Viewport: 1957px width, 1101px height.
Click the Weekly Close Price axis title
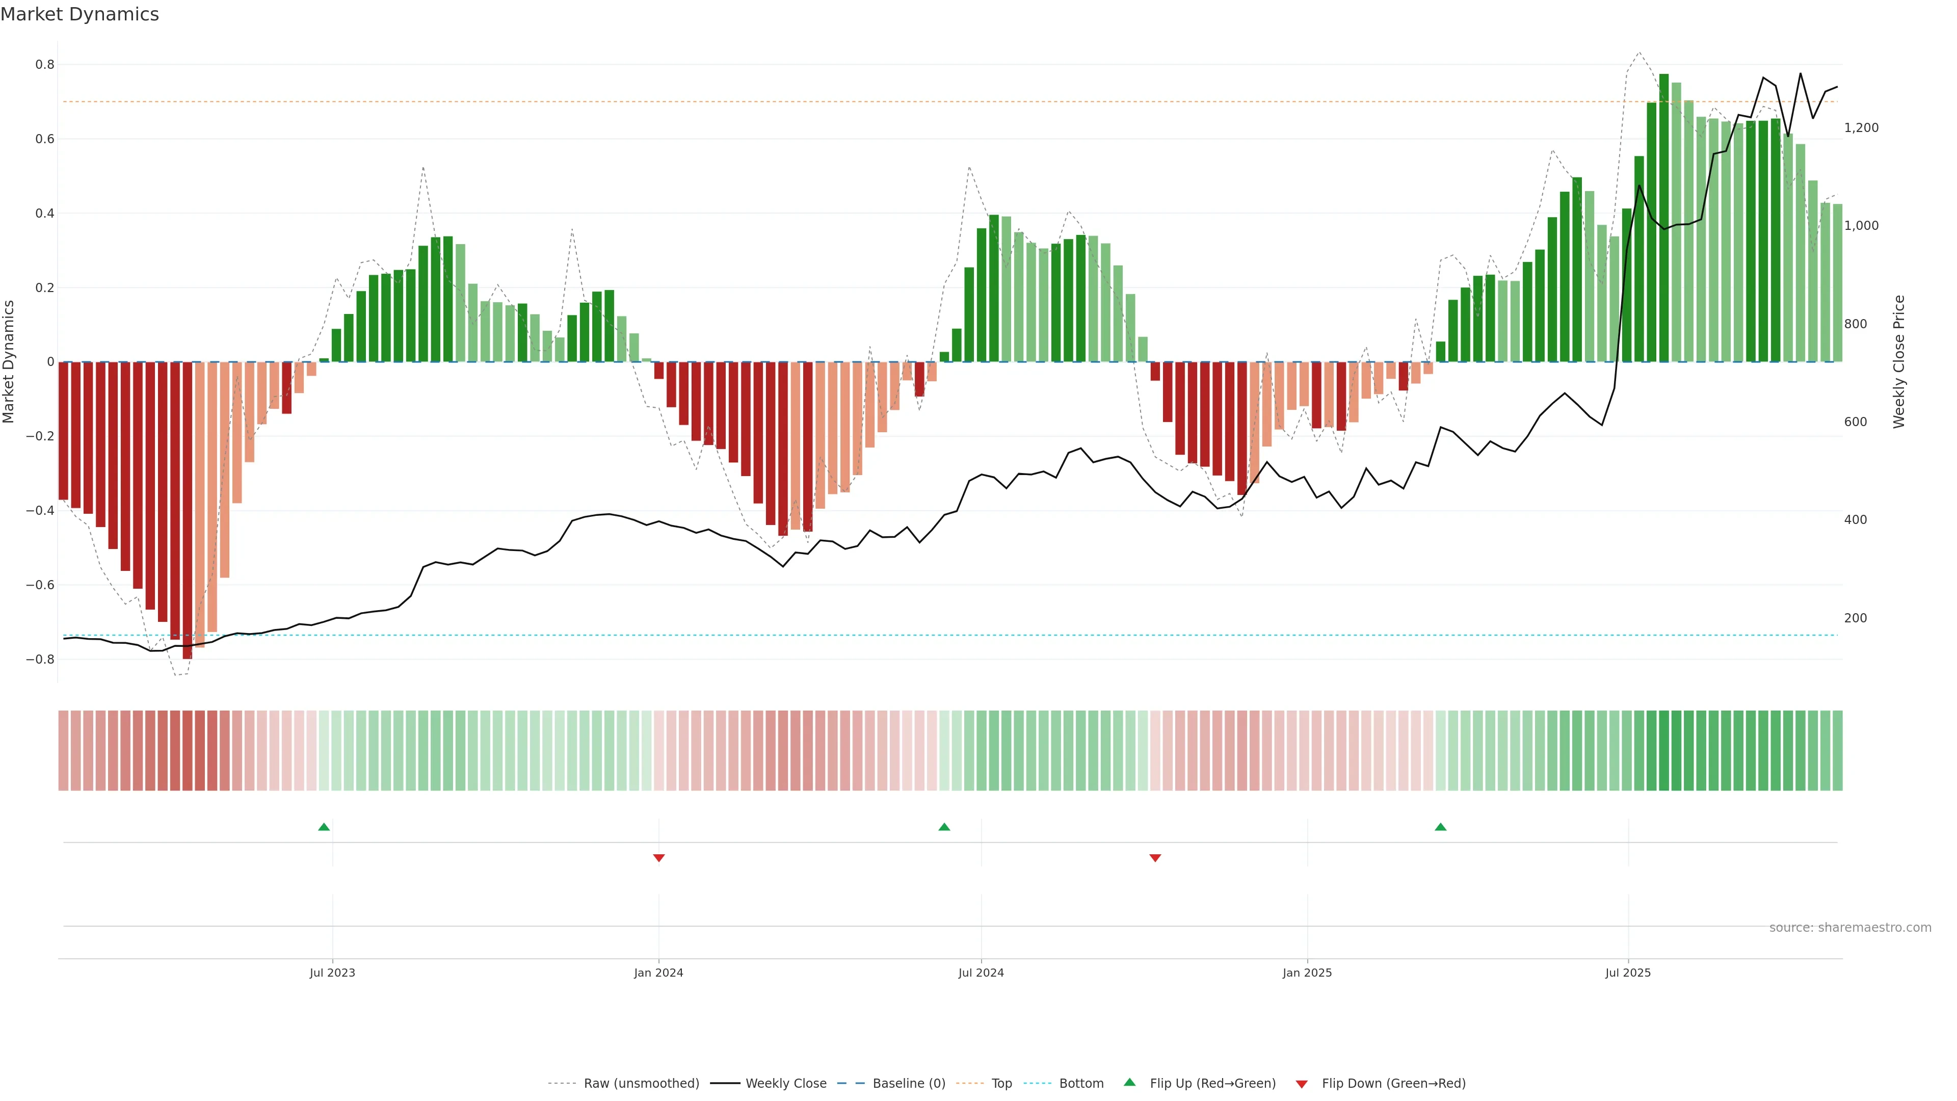1898,362
